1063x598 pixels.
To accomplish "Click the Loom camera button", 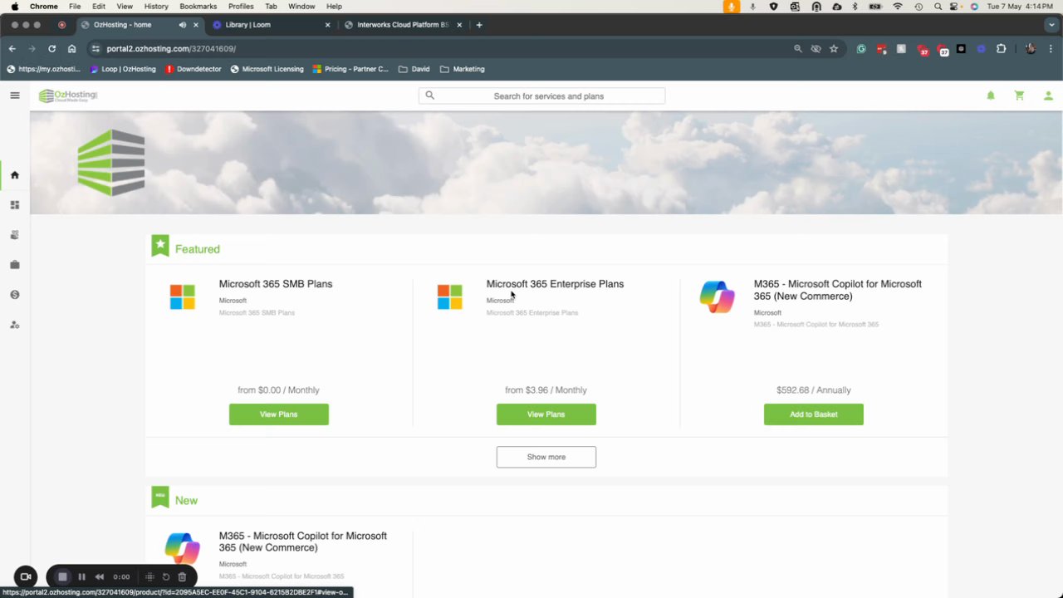I will 26,576.
